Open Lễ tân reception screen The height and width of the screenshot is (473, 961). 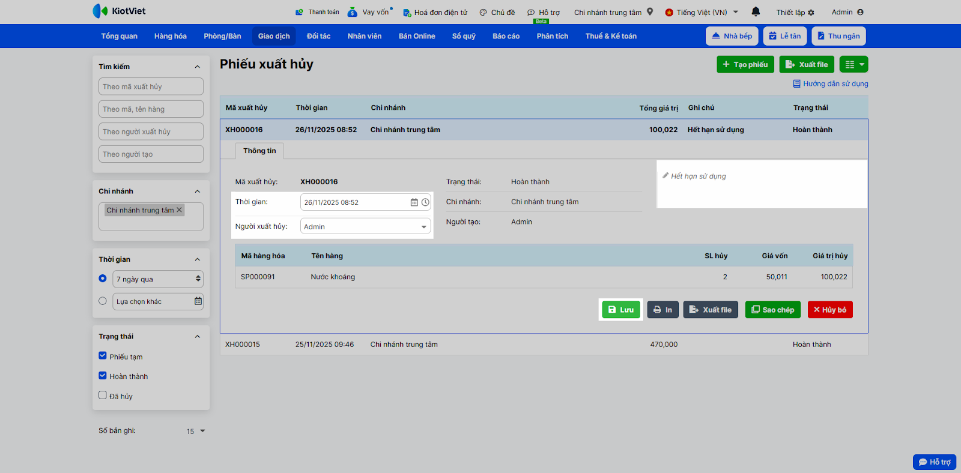785,36
